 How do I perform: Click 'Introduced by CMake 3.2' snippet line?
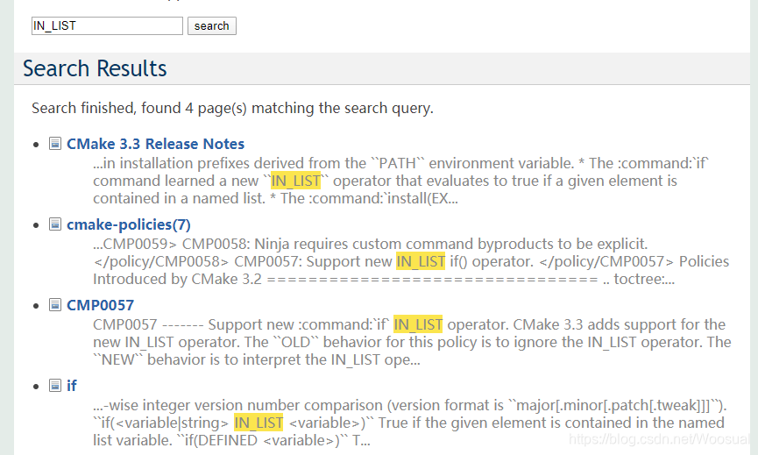point(384,280)
